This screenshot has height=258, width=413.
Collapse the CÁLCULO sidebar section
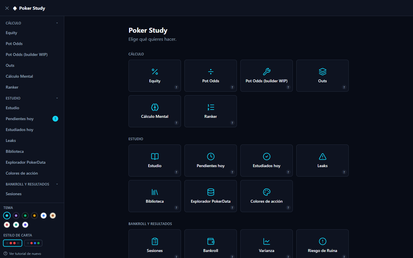tap(32, 23)
